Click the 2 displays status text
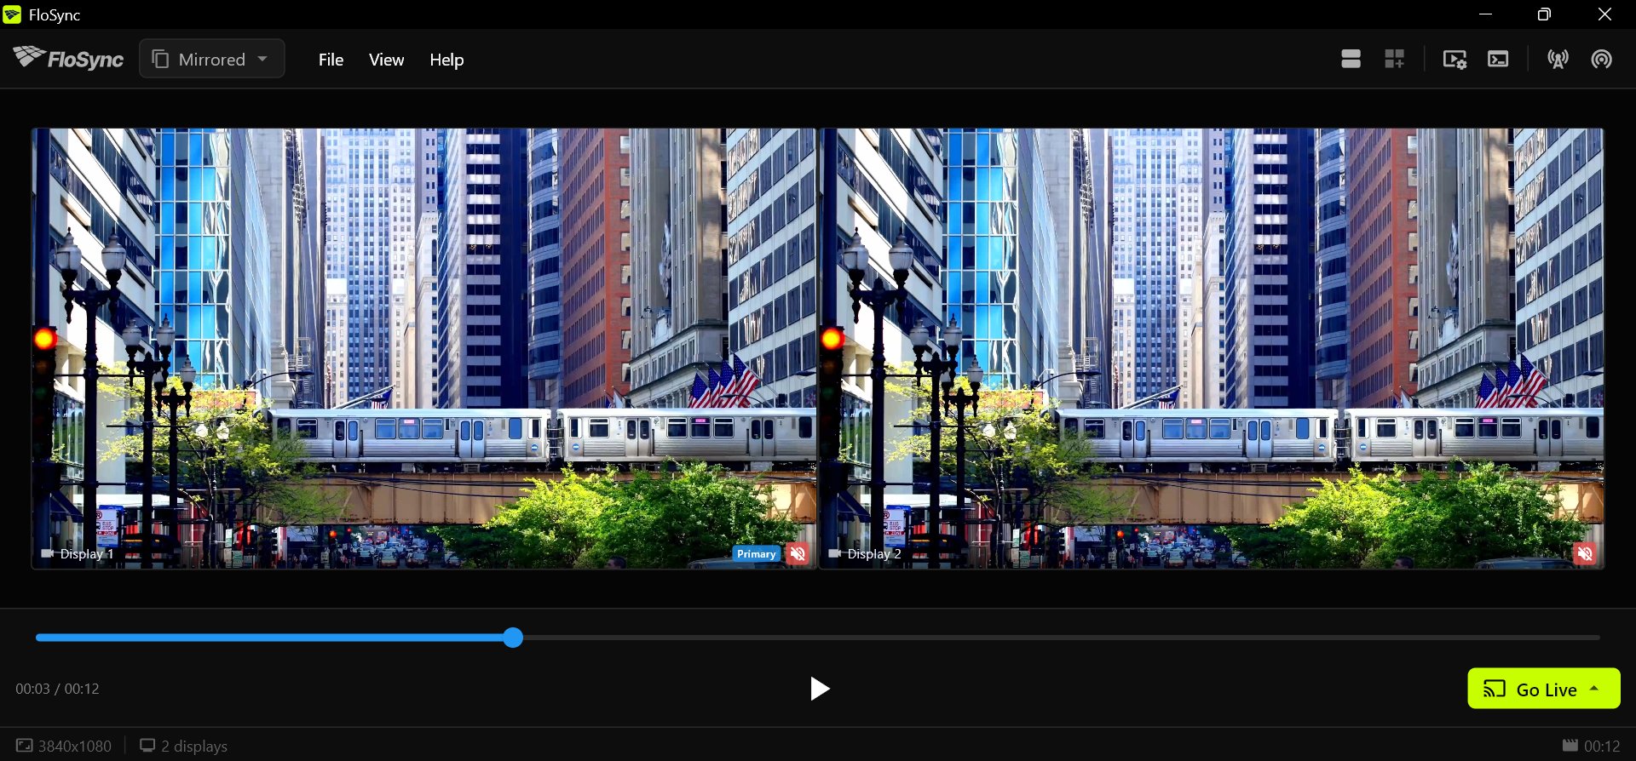 194,746
